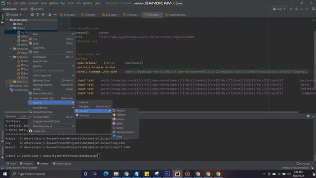Open the Problems tool window tab

tap(26, 164)
